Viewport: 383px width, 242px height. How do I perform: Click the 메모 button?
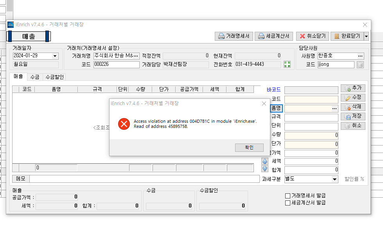click(21, 179)
